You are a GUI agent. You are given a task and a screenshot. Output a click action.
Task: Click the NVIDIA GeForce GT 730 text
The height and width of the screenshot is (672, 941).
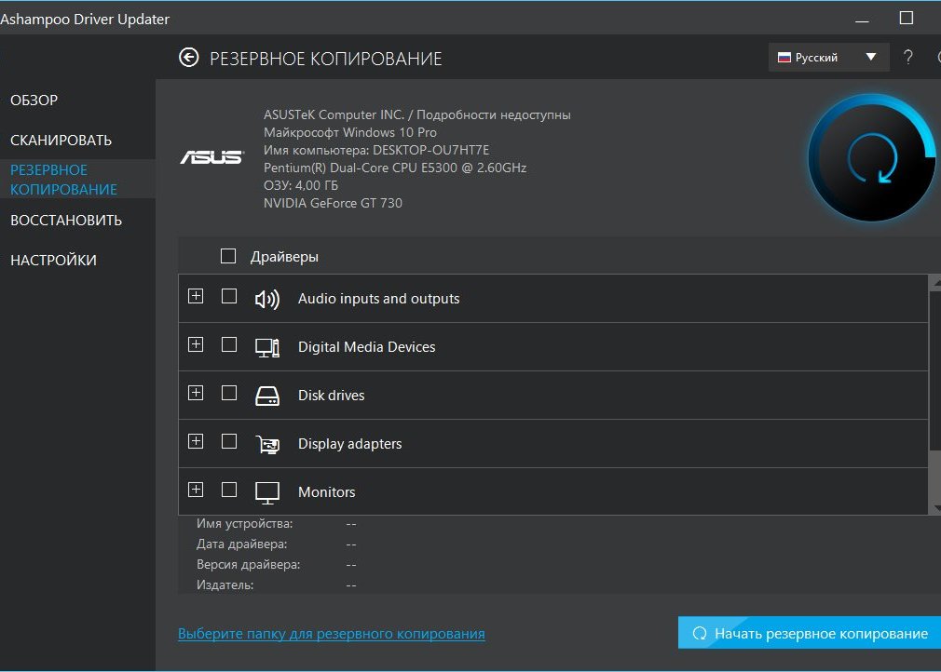(x=333, y=203)
